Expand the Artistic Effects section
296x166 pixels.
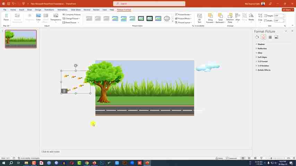click(264, 70)
